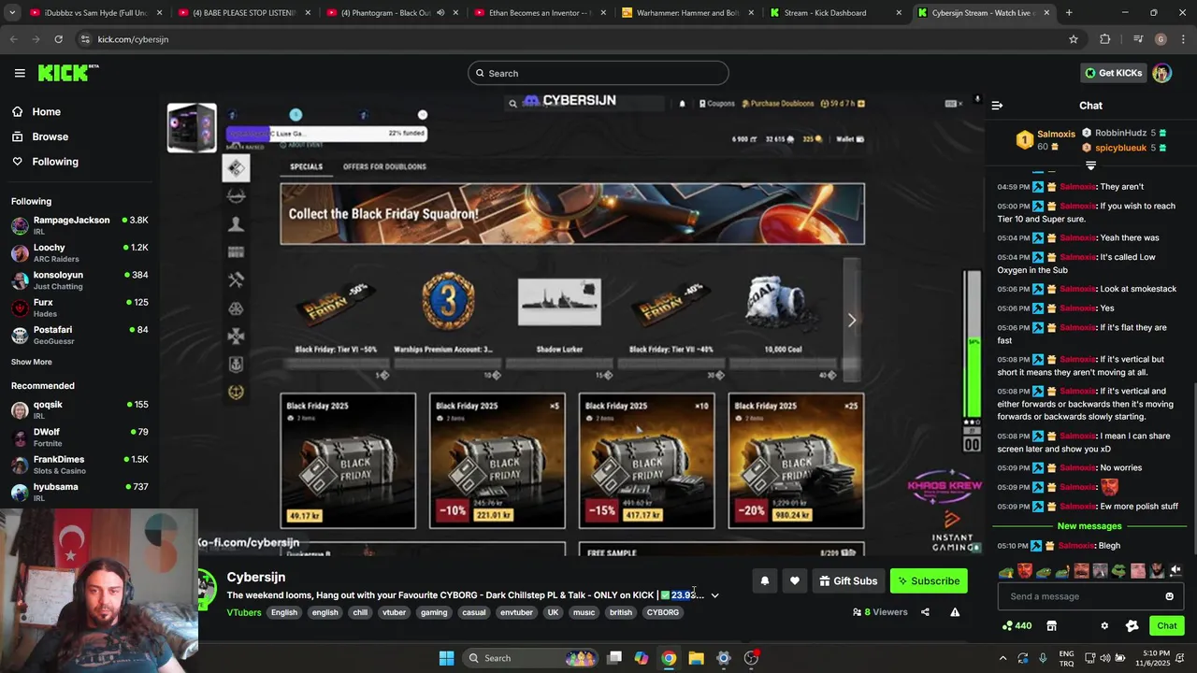Open user profile avatar menu

coord(1161,73)
